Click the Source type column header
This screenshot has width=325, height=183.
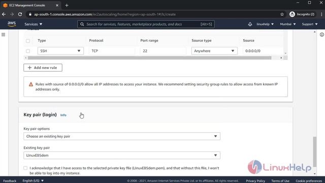202,41
